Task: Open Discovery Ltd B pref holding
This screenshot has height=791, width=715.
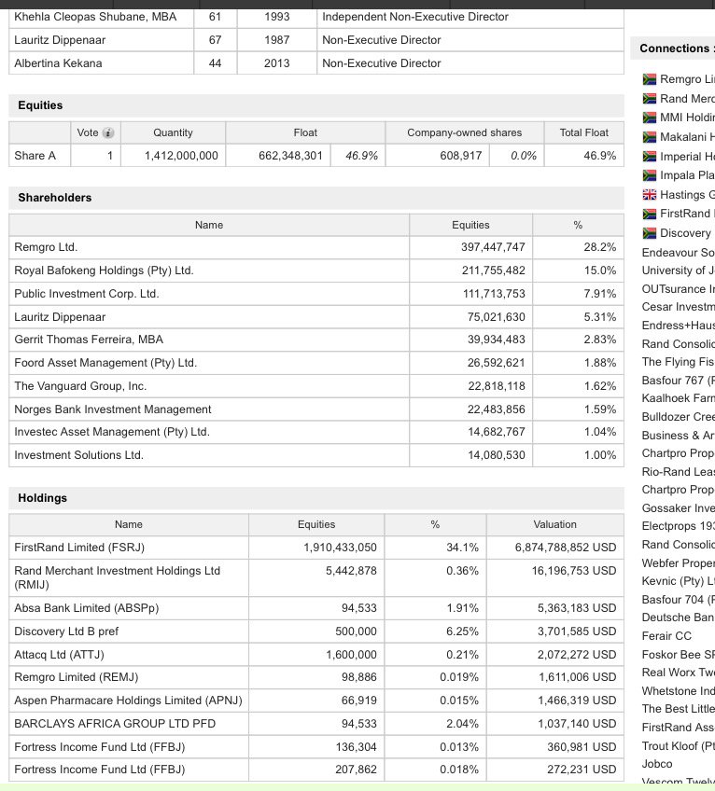Action: click(x=66, y=631)
